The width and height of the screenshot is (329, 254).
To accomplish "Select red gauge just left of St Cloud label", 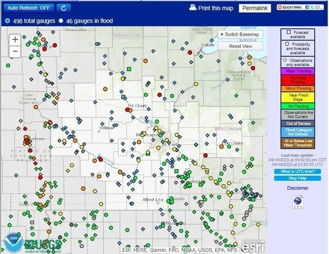I will 127,109.
